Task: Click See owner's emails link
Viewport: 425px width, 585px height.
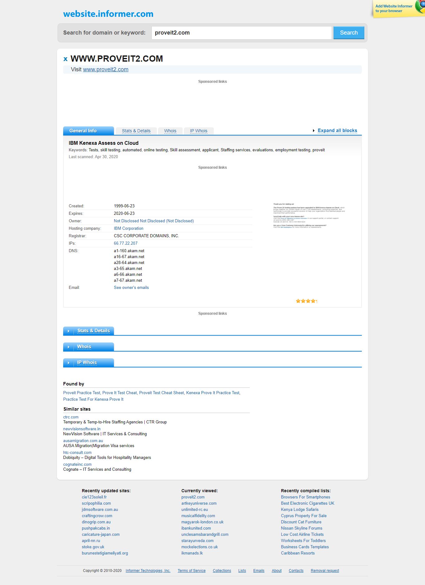Action: (x=131, y=288)
